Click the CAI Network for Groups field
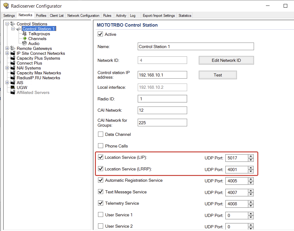 pos(162,123)
